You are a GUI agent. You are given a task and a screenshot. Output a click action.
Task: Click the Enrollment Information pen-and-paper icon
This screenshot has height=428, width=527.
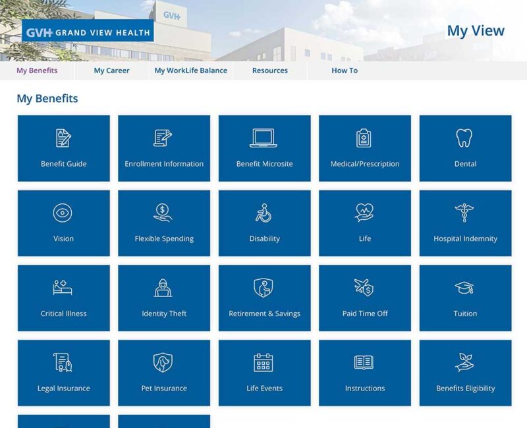(x=163, y=138)
